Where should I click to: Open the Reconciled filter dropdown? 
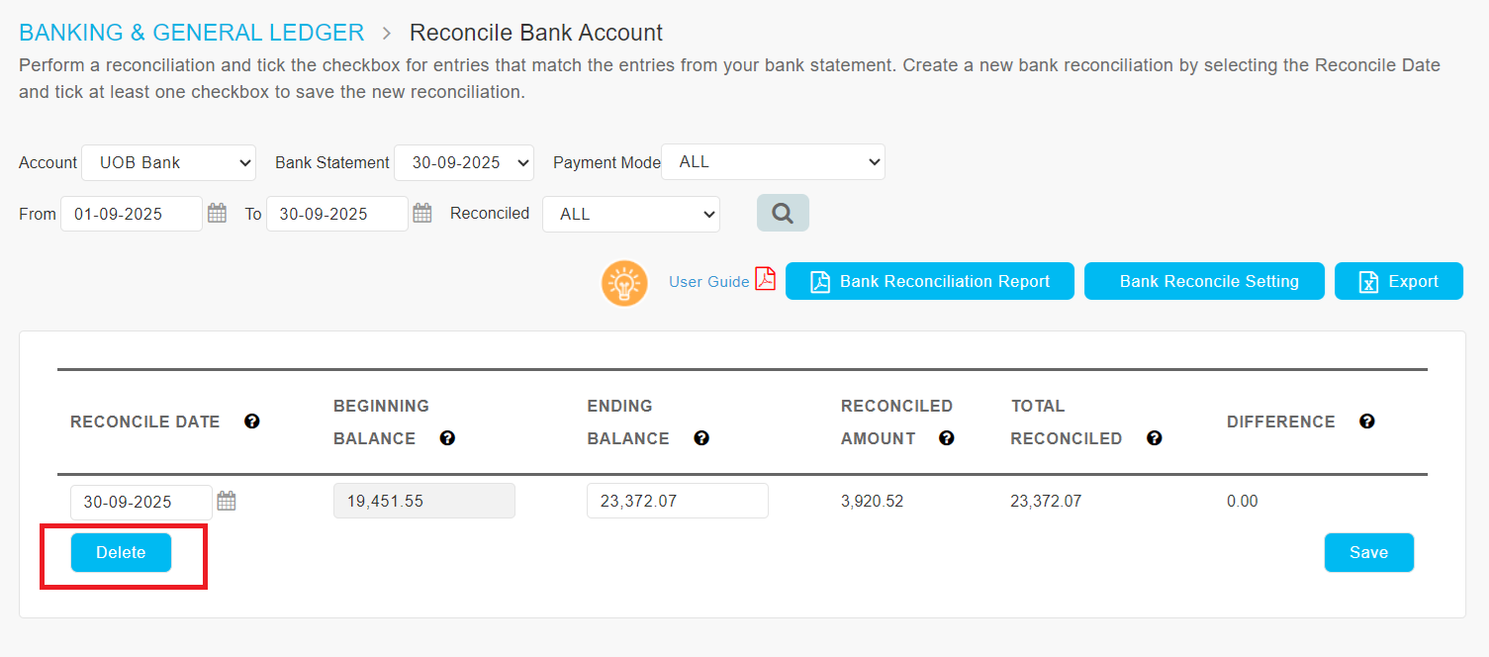tap(630, 214)
